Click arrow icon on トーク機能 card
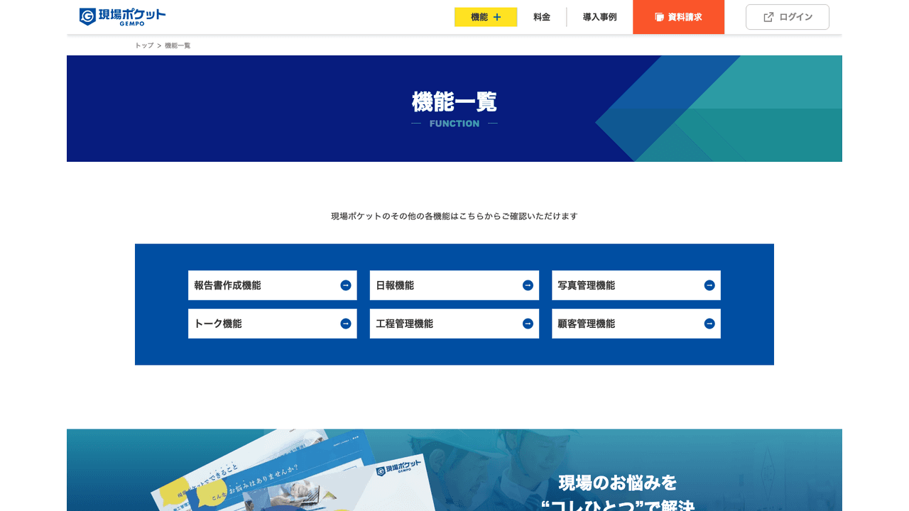 point(346,324)
